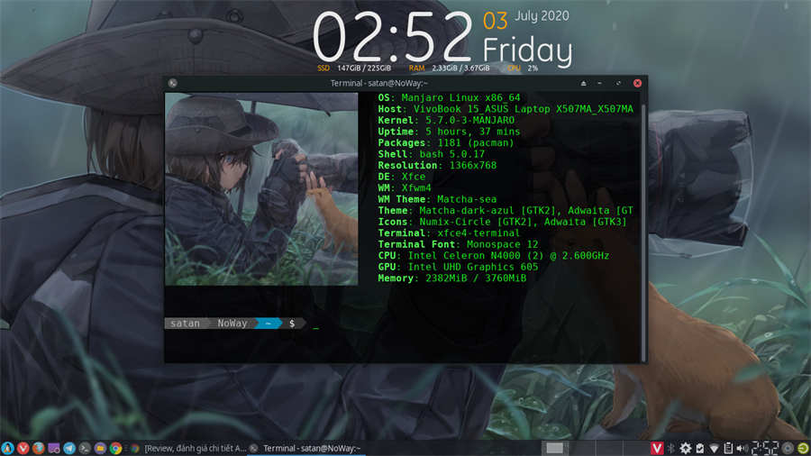Image resolution: width=811 pixels, height=456 pixels.
Task: Click the red Vivaldi tray icon
Action: point(656,448)
